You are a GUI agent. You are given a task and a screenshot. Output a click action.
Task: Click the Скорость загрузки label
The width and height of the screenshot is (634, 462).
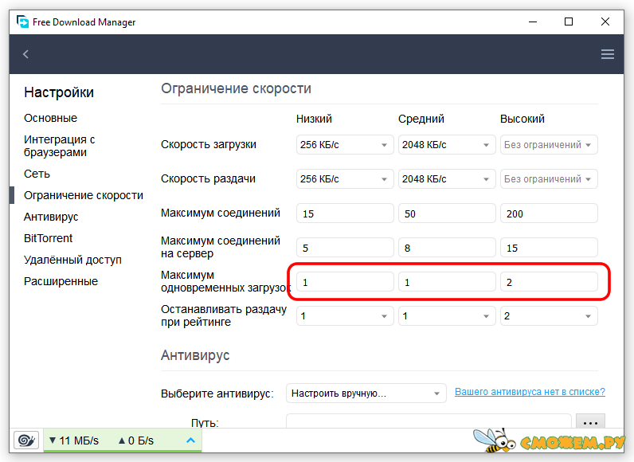click(208, 145)
